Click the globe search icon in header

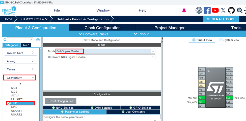tap(240, 10)
